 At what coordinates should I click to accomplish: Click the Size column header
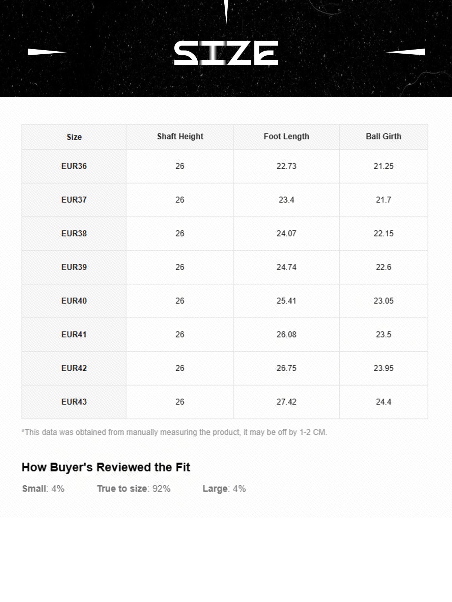coord(74,137)
